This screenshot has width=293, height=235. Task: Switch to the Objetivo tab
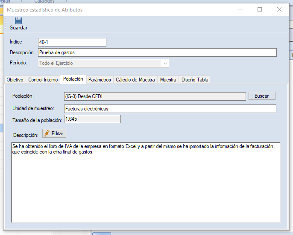coord(15,80)
